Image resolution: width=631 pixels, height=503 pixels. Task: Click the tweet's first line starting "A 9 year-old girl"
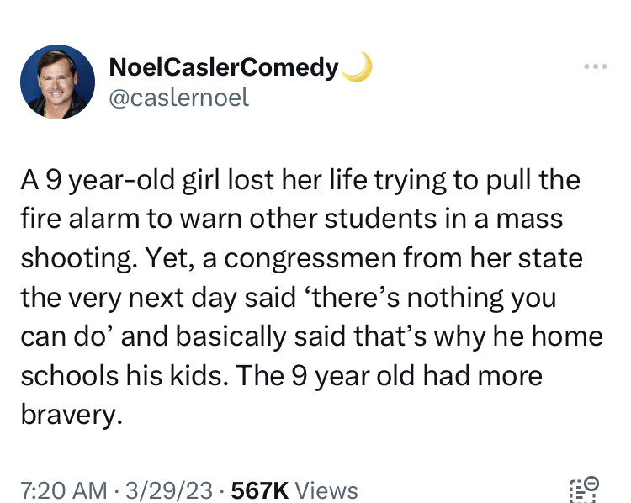point(300,182)
